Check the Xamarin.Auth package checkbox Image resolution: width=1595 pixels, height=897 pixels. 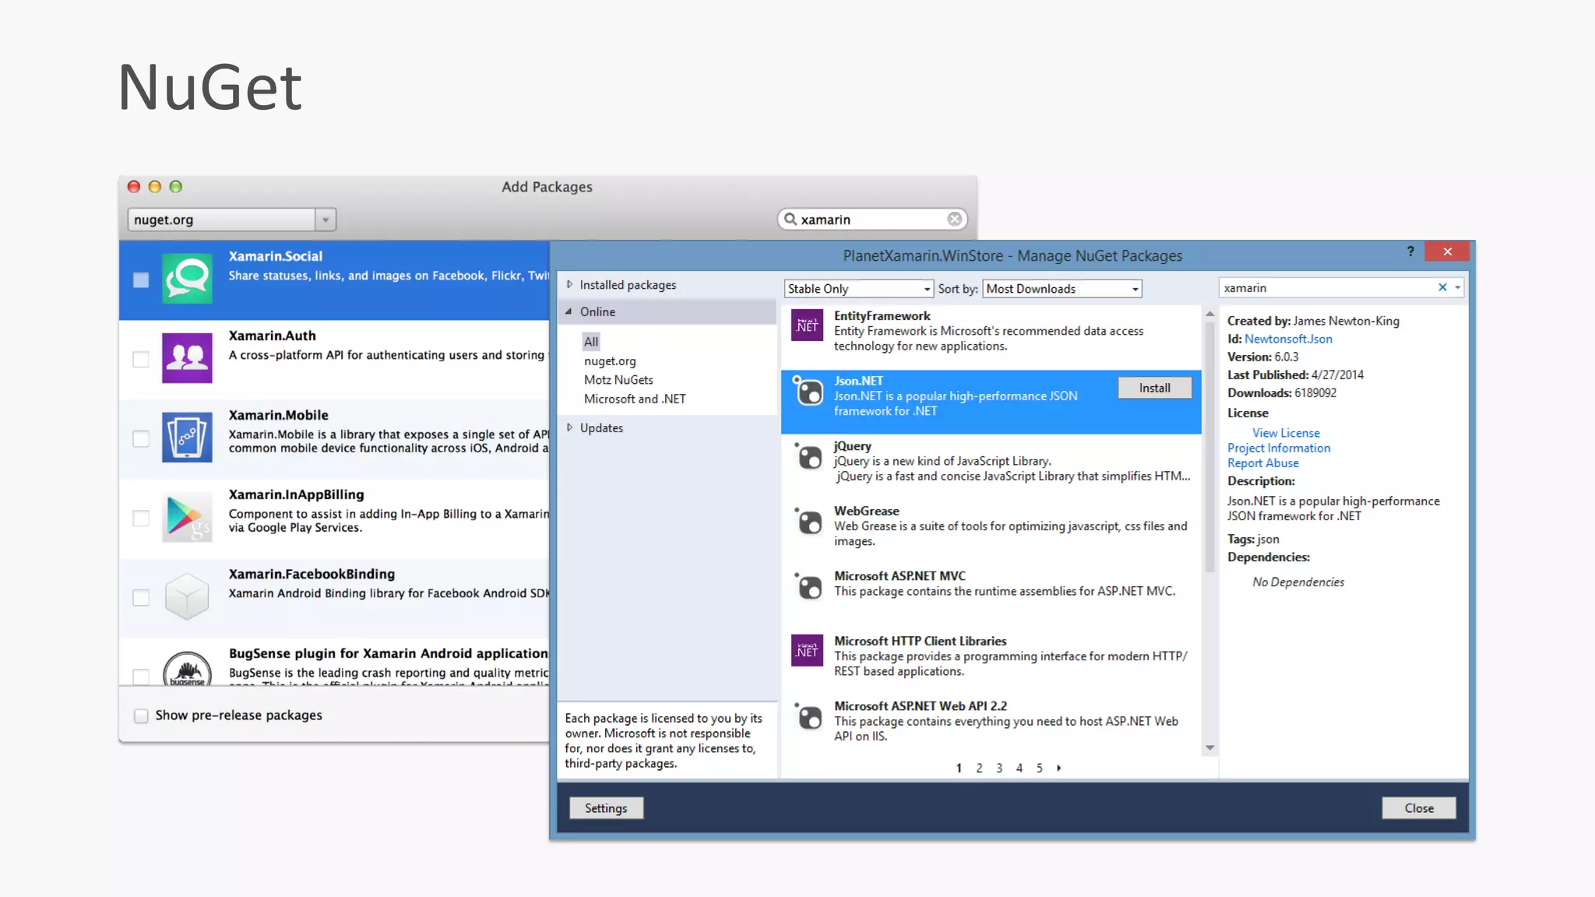click(x=141, y=359)
